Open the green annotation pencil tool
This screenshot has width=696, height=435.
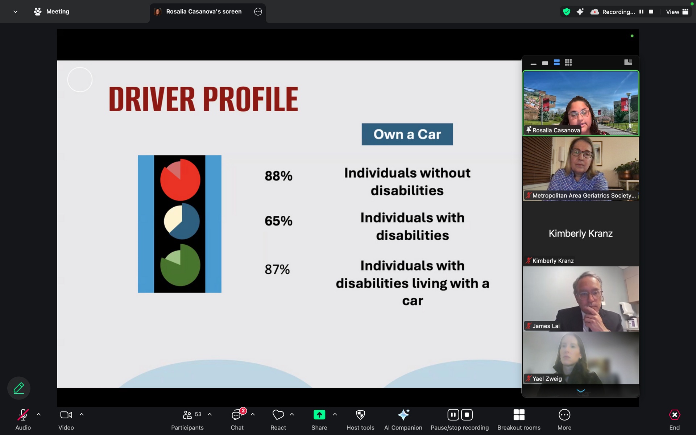pos(19,388)
